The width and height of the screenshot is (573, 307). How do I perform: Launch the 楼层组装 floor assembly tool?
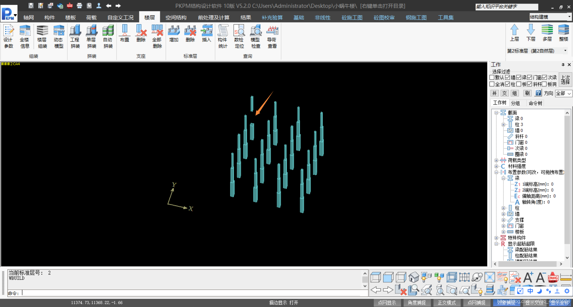tap(42, 36)
